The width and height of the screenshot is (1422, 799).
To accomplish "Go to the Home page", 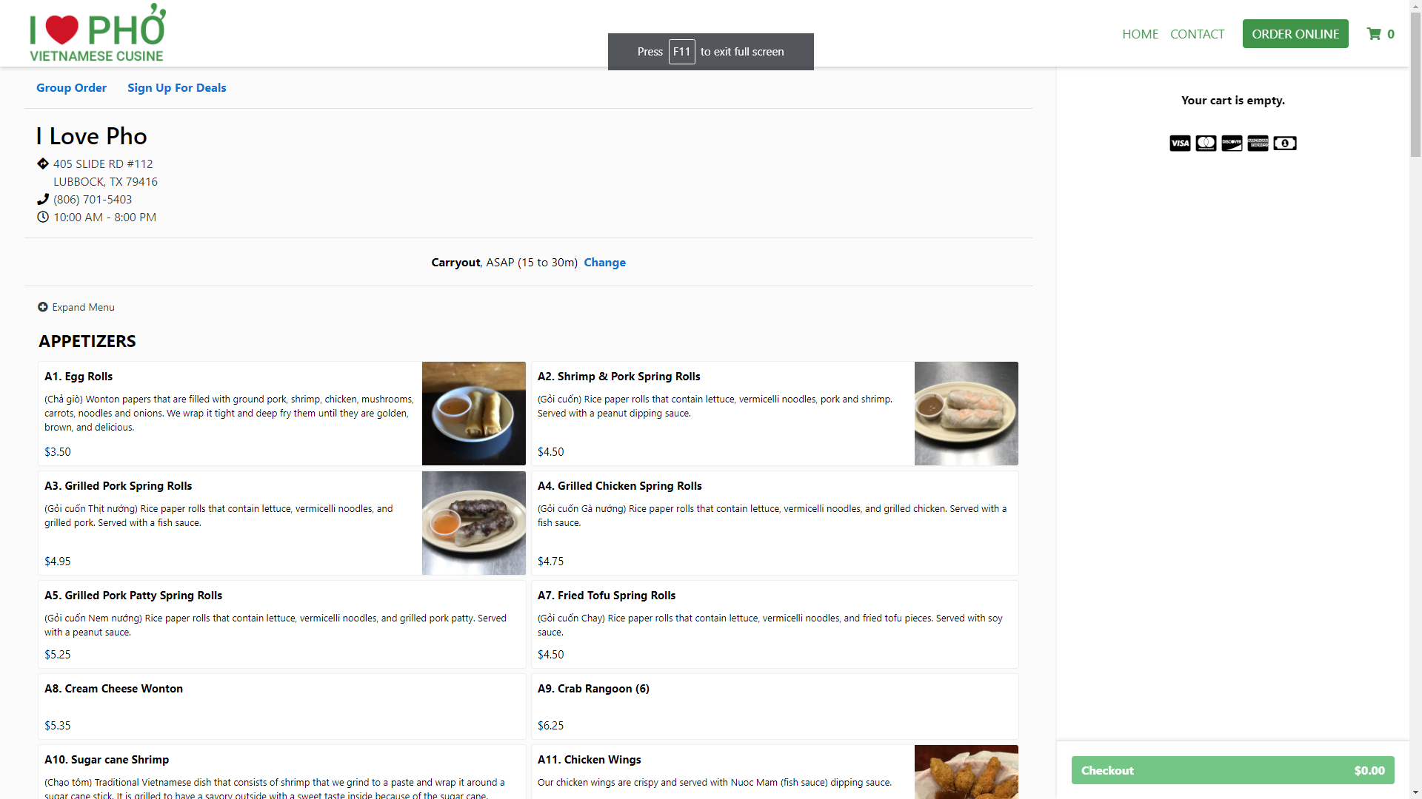I will pyautogui.click(x=1140, y=34).
